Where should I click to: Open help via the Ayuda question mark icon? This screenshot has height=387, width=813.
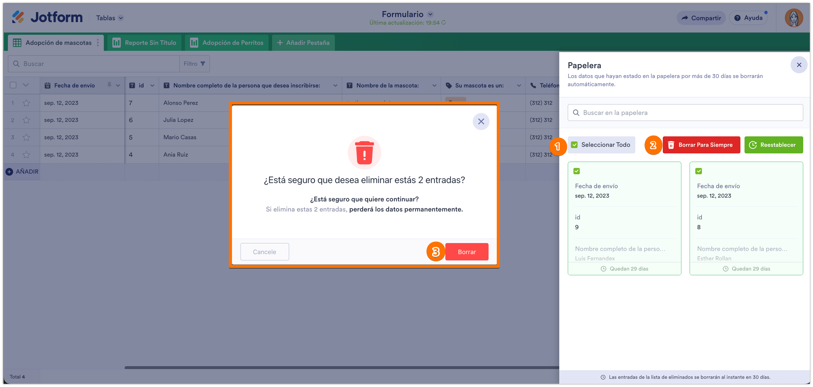click(x=738, y=18)
